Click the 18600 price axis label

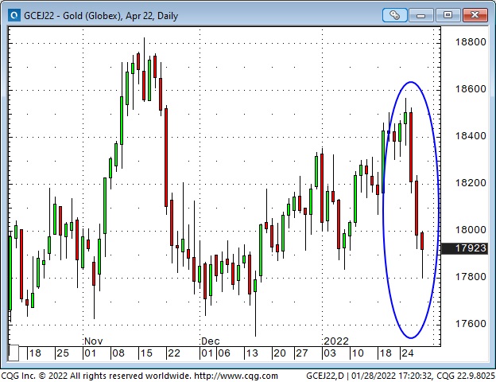(471, 88)
